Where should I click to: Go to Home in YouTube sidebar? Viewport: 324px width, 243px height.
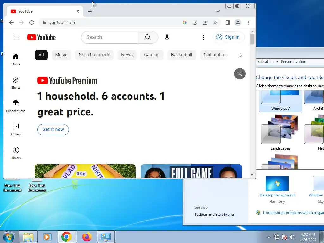(x=16, y=59)
